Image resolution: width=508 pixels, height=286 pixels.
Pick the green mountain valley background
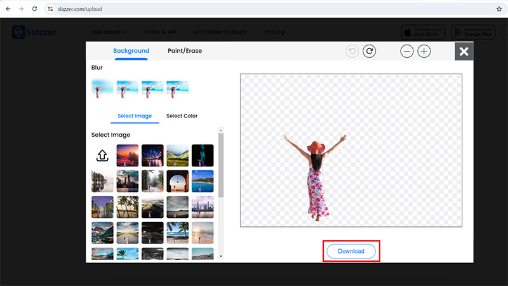pos(177,155)
